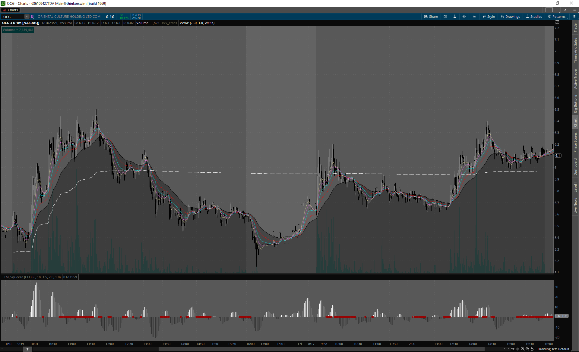Toggle the chart price scale icon

point(557,23)
